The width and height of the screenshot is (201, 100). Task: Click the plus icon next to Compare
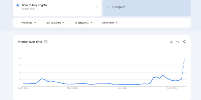tap(108, 7)
